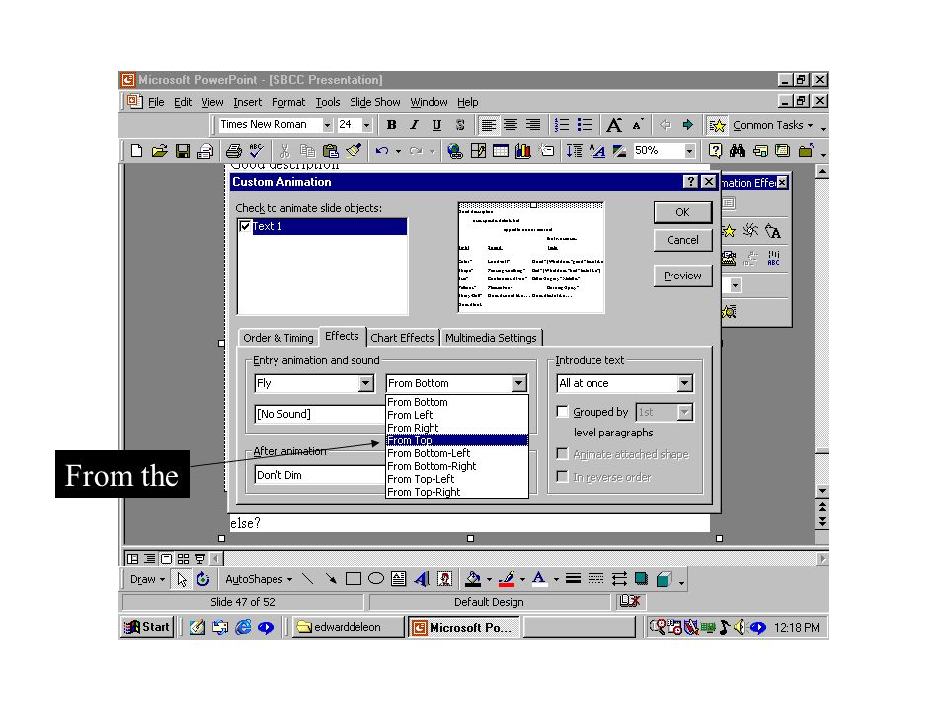Open the Format menu
The image size is (948, 711).
288,102
